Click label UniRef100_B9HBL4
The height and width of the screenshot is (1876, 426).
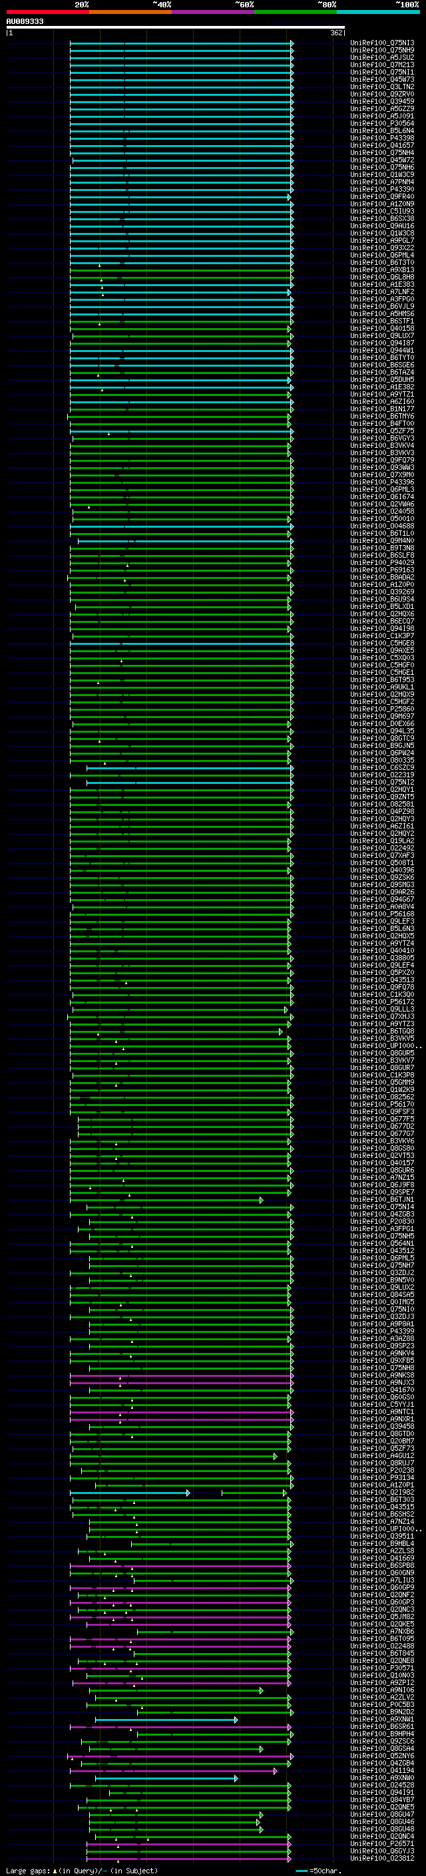point(382,1543)
